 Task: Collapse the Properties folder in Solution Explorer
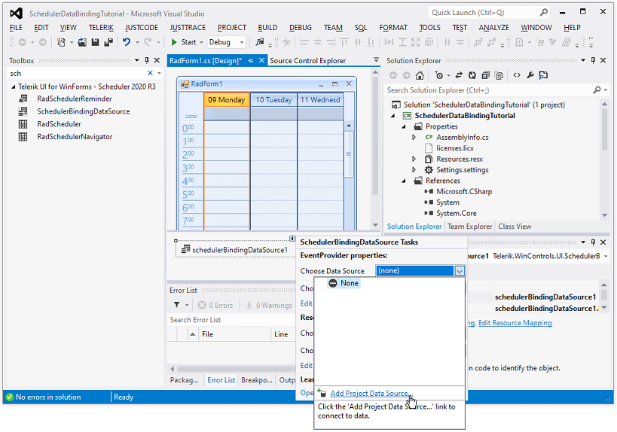404,126
